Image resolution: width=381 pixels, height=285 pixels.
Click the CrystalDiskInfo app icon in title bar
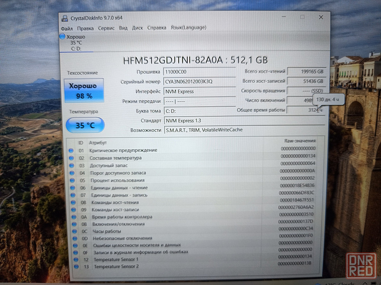point(64,18)
